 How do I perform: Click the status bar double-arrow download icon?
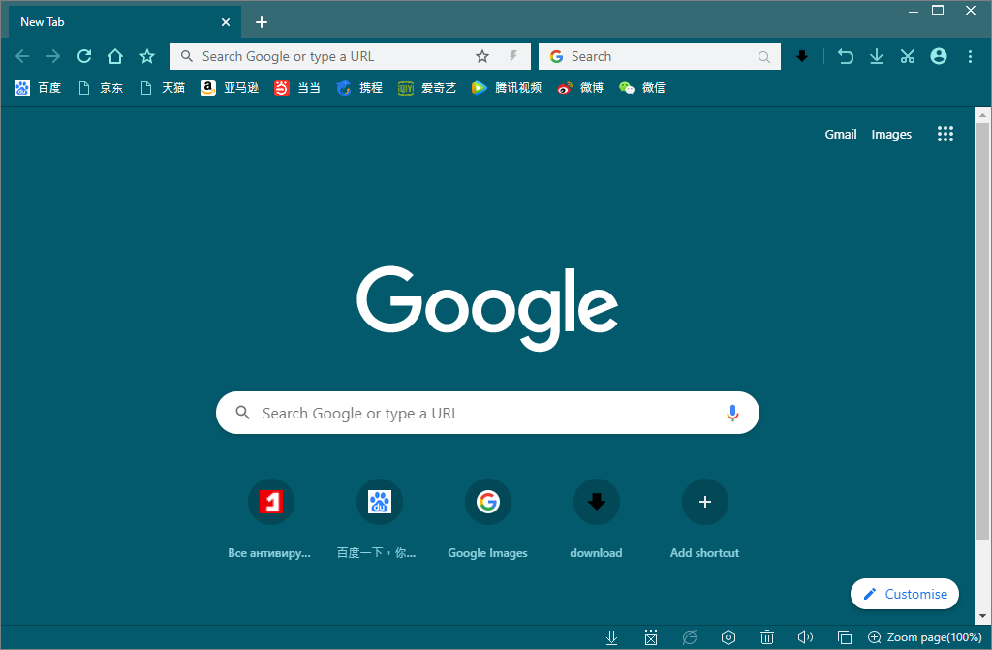[612, 637]
